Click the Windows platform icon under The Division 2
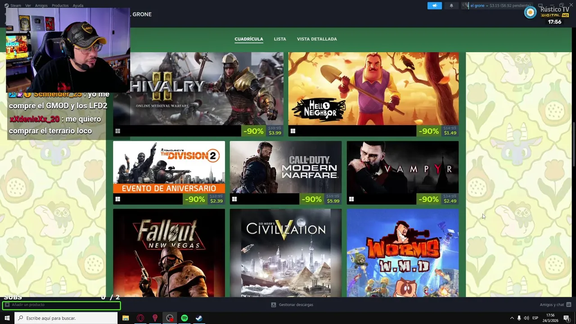This screenshot has height=324, width=576. point(117,199)
